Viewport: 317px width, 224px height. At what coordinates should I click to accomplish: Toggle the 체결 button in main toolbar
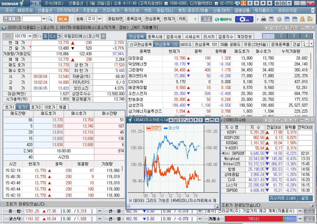[x=207, y=19]
